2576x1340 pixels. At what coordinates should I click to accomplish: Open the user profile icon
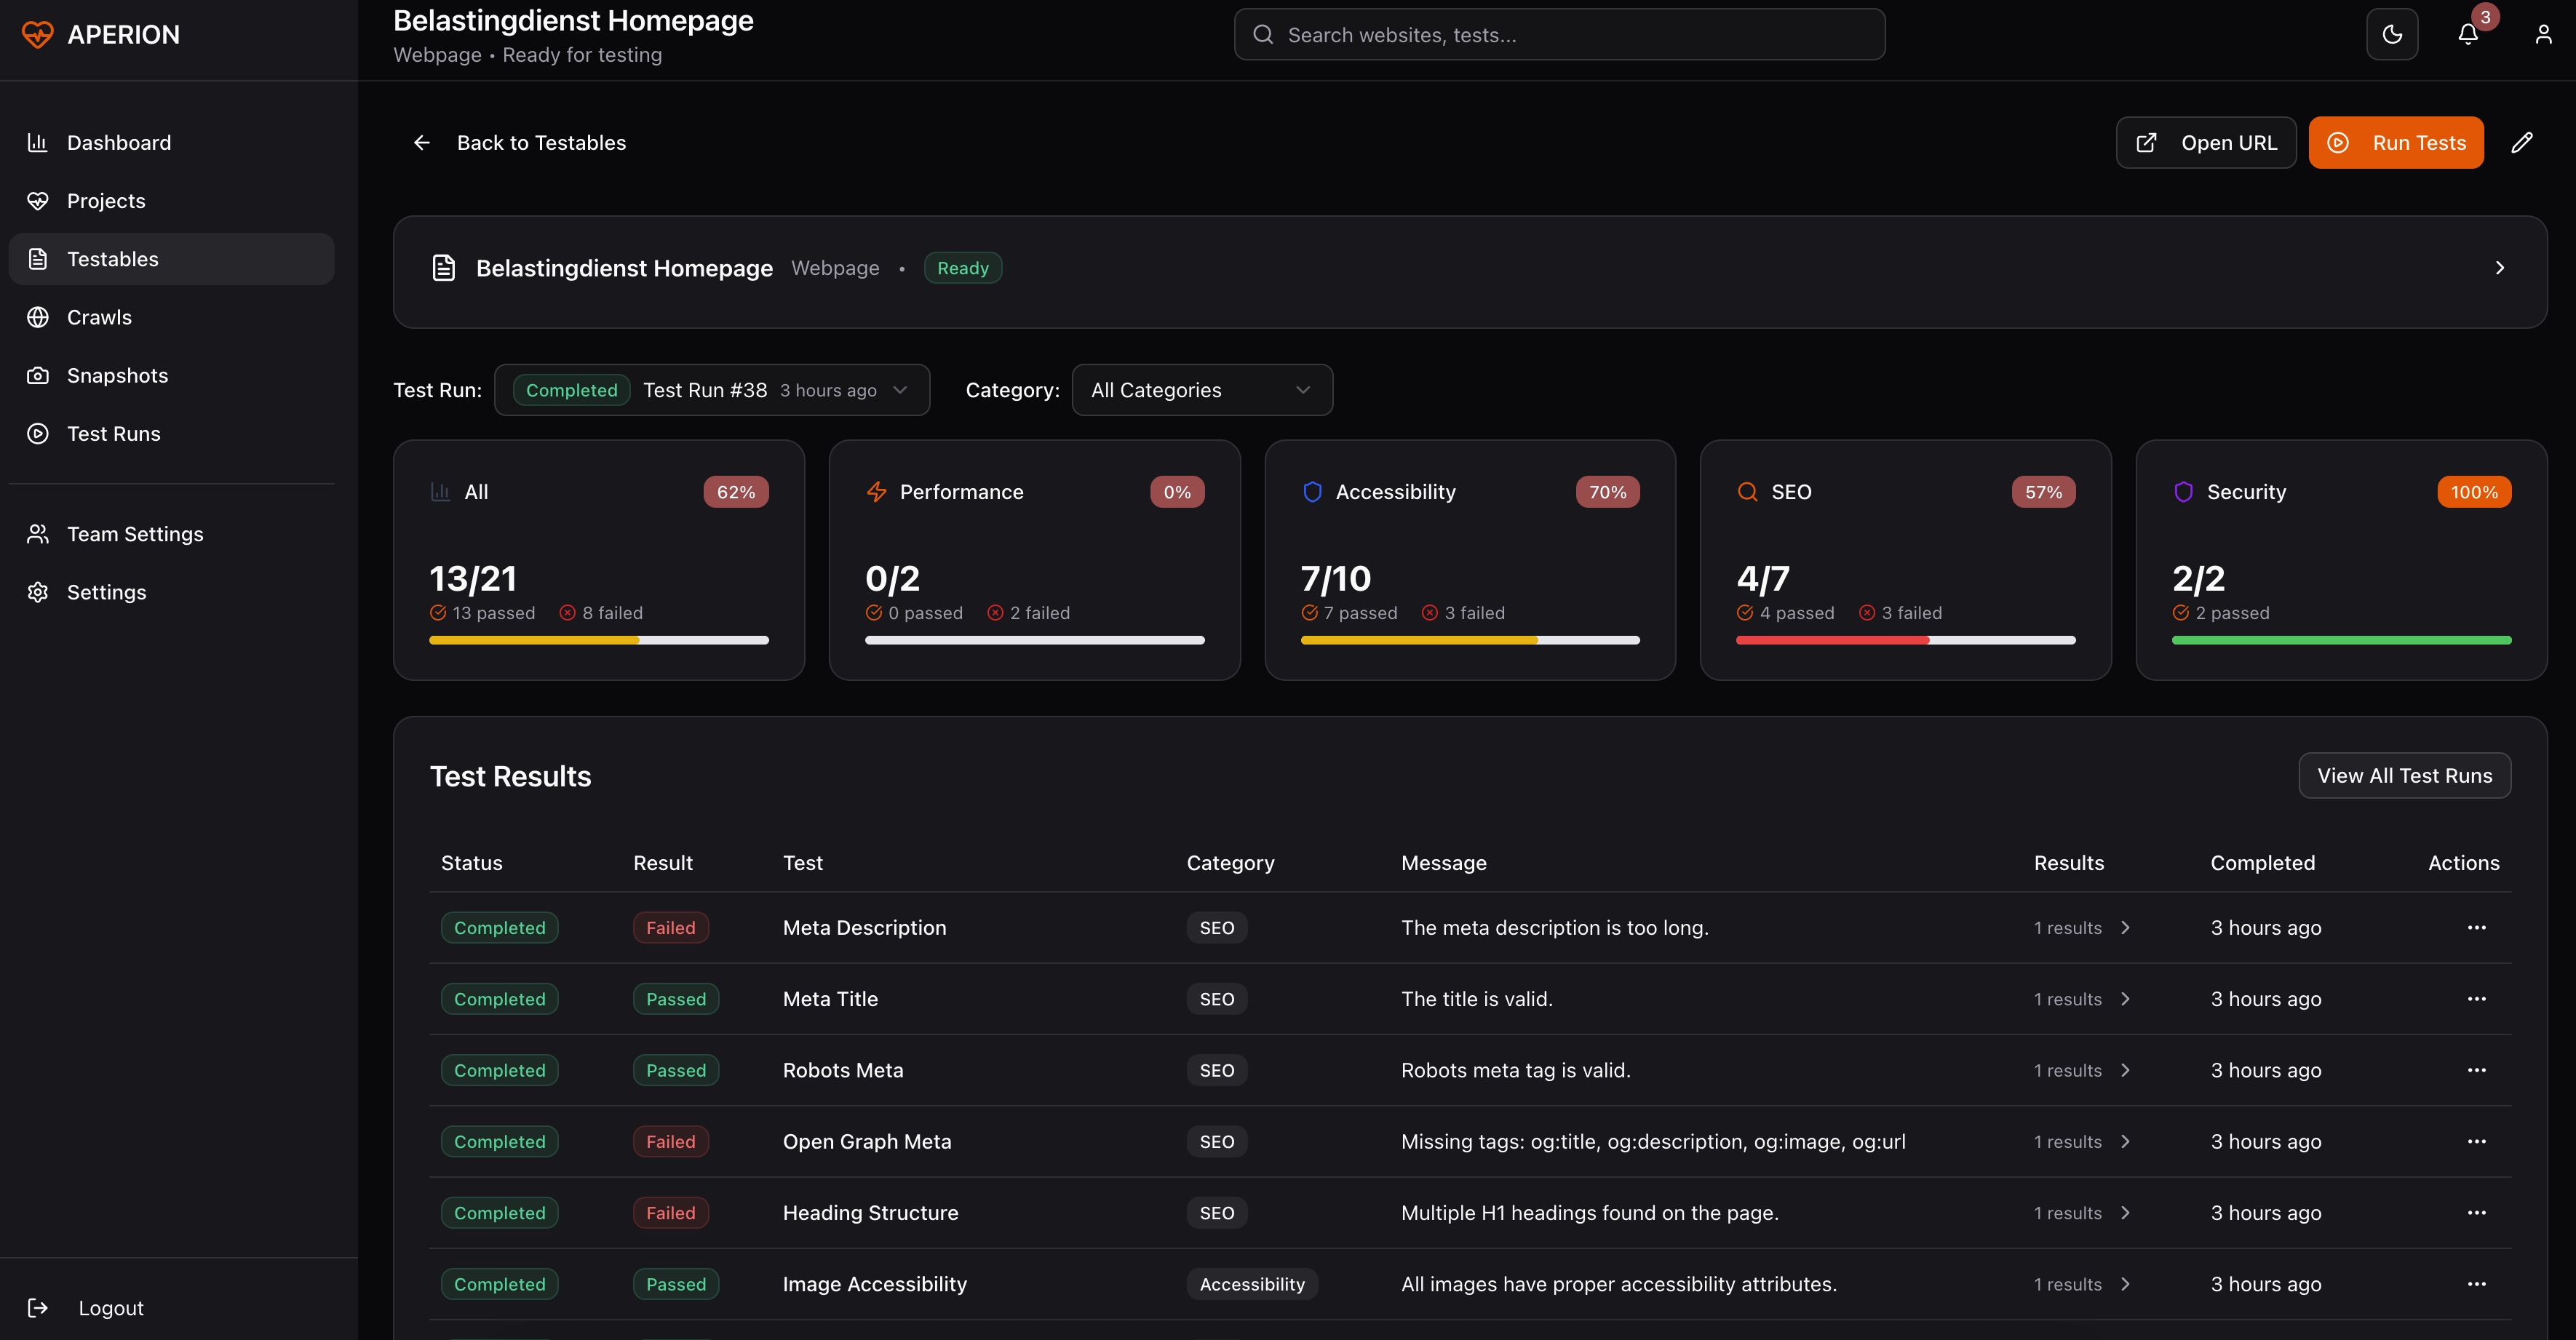pos(2543,34)
